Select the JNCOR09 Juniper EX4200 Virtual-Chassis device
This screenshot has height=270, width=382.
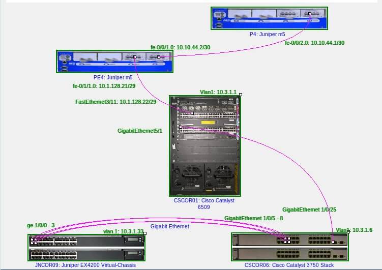point(86,248)
